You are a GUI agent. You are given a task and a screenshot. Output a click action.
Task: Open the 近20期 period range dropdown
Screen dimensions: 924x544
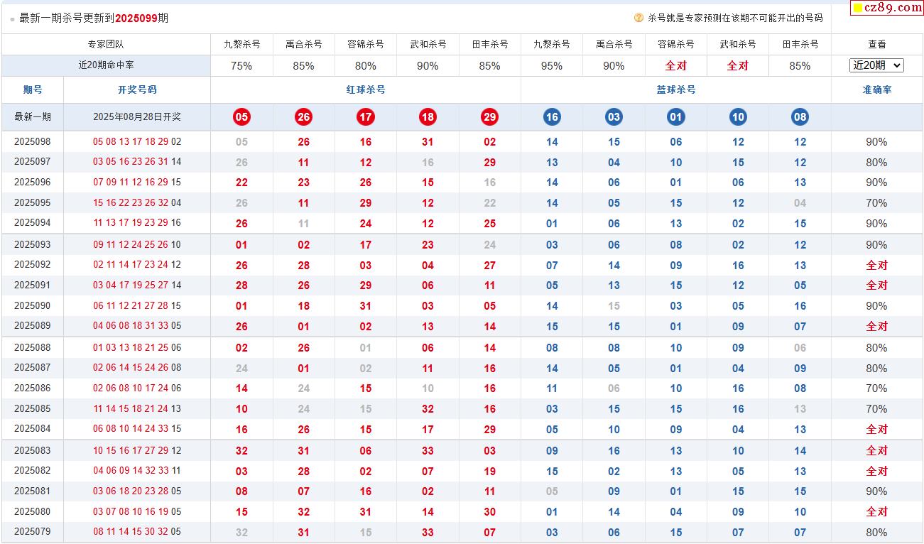pos(876,65)
